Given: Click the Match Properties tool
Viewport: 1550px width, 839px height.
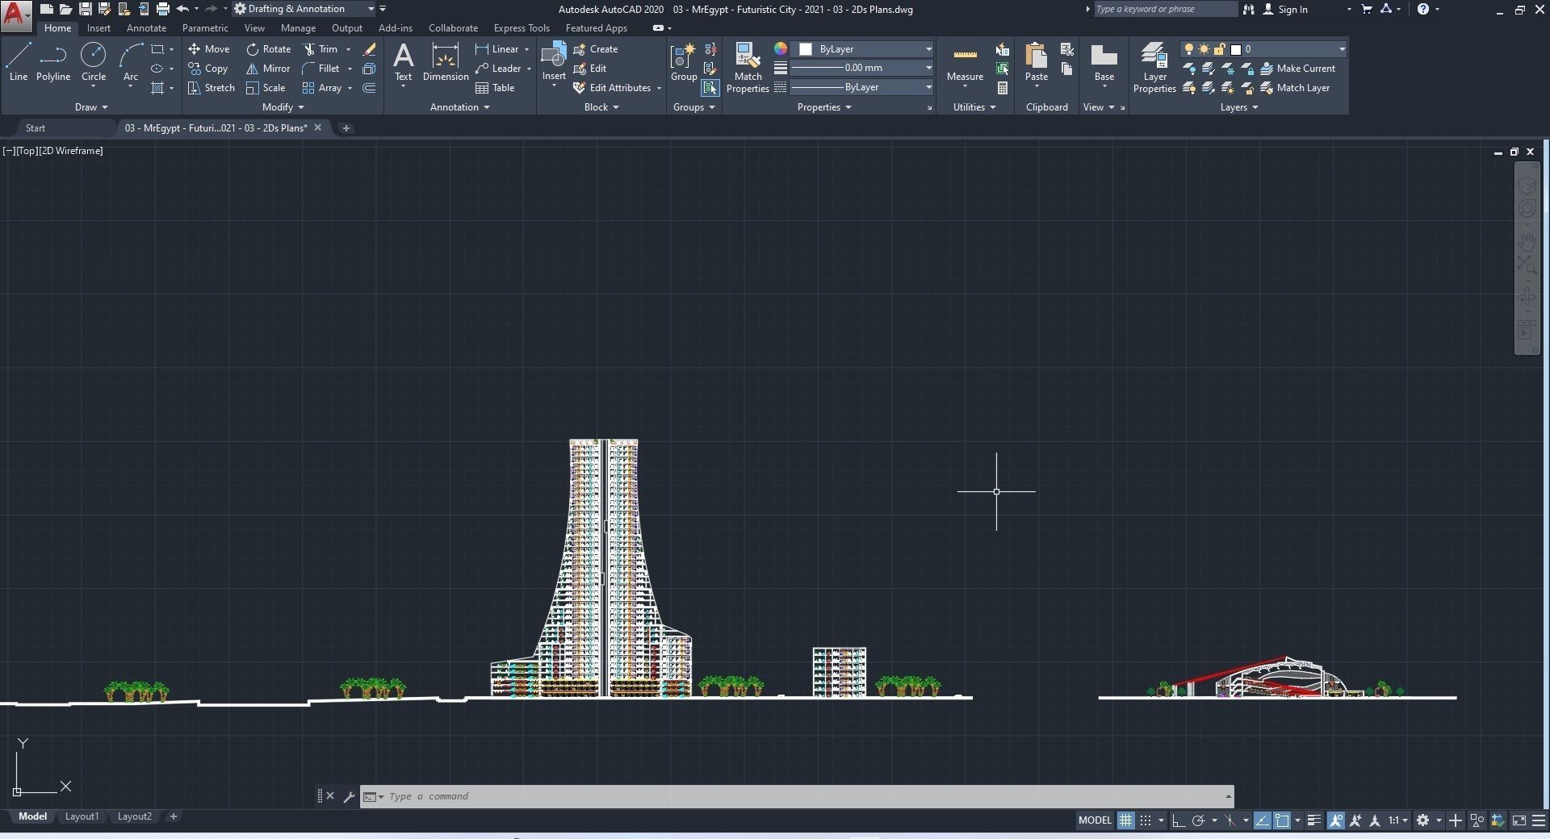Looking at the screenshot, I should 748,68.
